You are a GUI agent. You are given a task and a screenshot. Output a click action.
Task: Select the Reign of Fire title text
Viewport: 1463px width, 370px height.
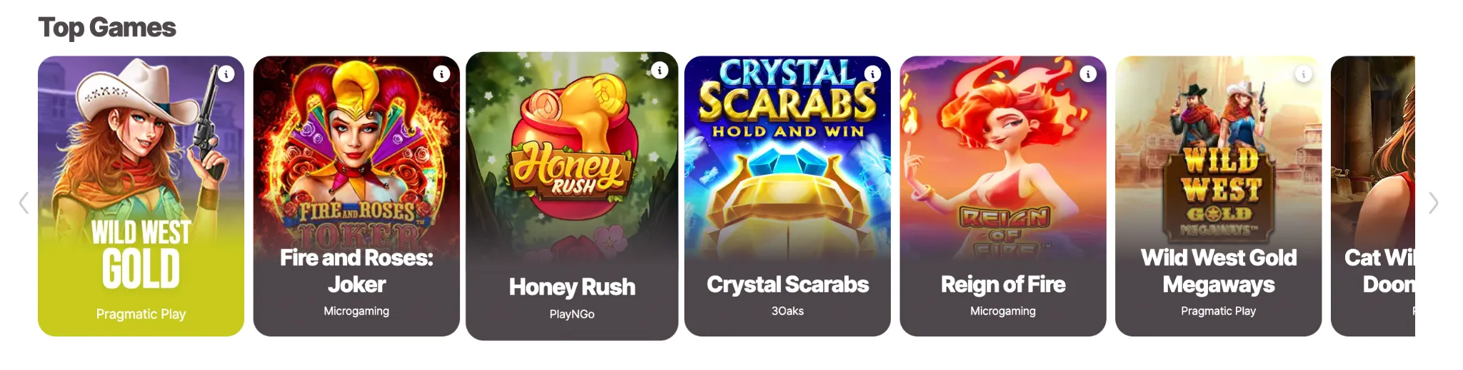(1003, 284)
